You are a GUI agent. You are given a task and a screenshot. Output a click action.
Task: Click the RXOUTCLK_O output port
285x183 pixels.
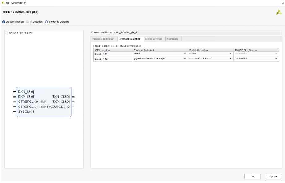point(58,107)
